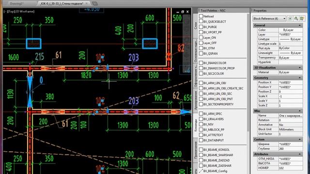The image size is (310, 174).
Task: Run the Netload palette tool
Action: (x=206, y=16)
